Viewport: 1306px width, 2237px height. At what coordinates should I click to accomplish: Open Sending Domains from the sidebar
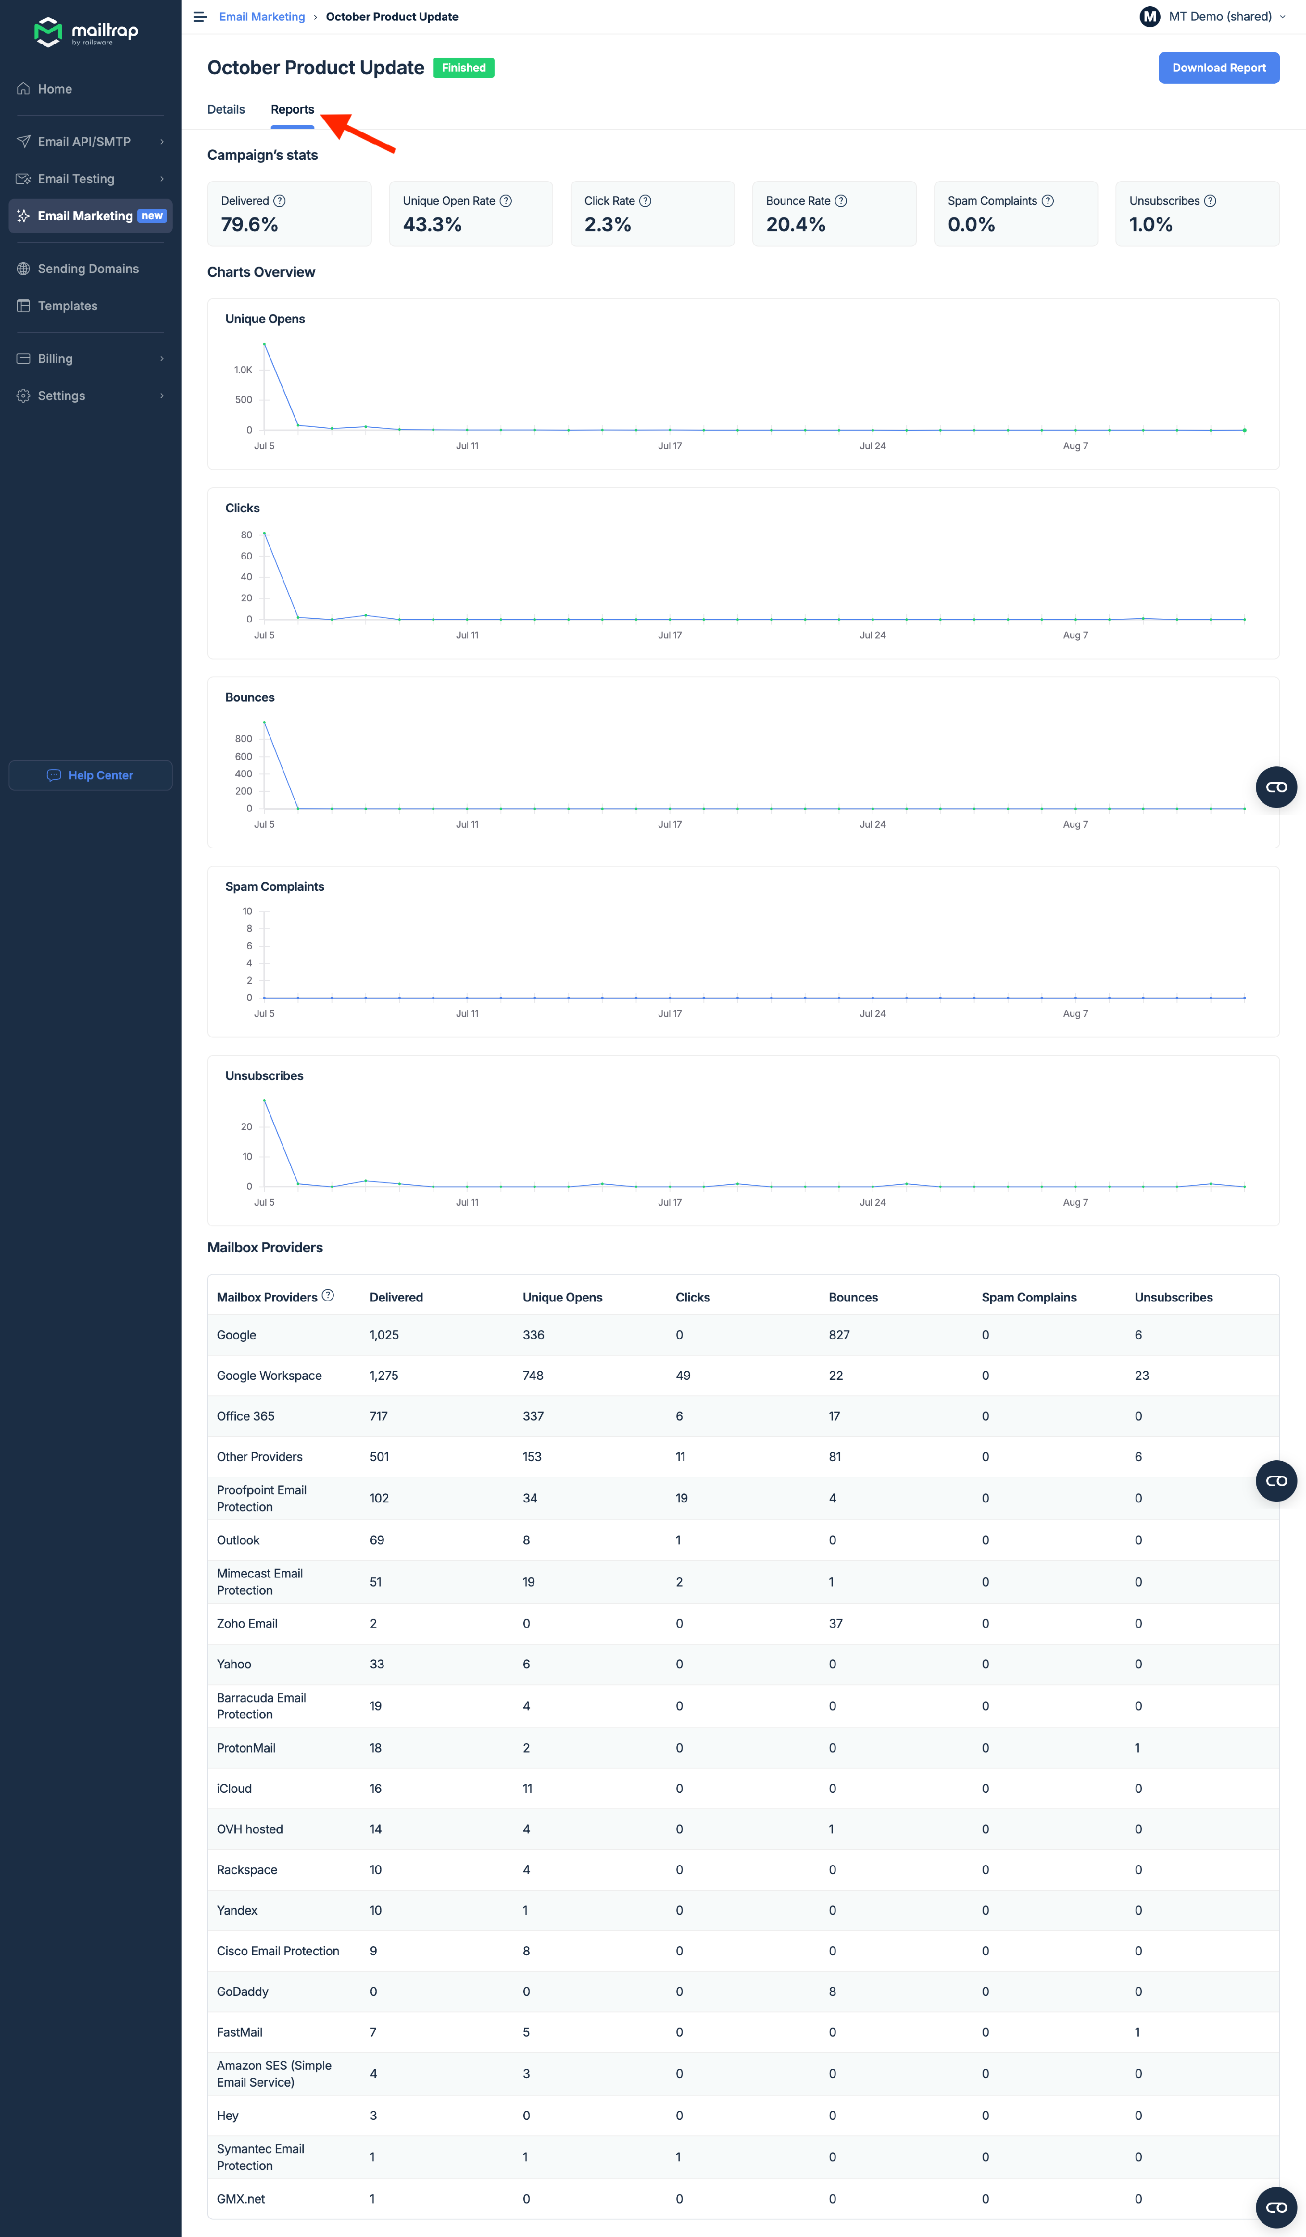point(88,268)
